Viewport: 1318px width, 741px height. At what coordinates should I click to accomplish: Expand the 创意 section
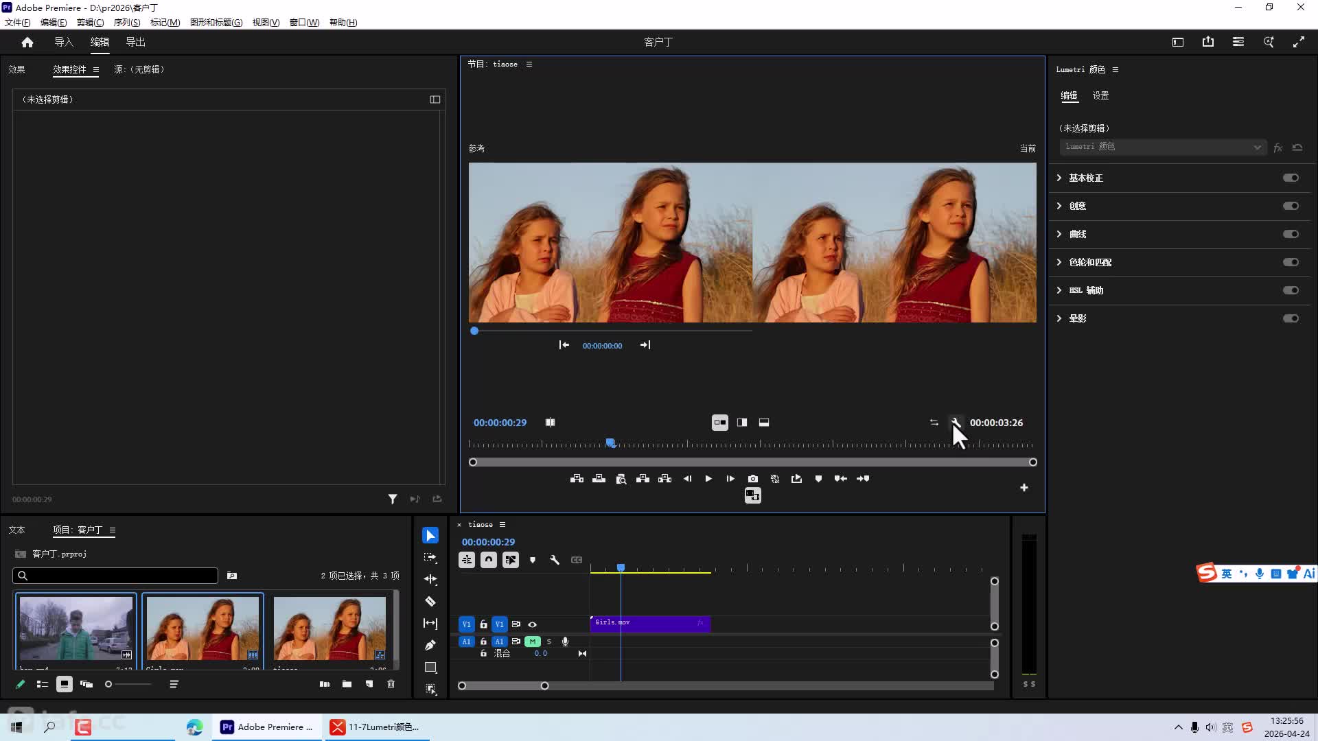pyautogui.click(x=1059, y=206)
